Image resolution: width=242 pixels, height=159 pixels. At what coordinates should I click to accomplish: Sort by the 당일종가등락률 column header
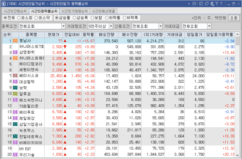coord(220,35)
